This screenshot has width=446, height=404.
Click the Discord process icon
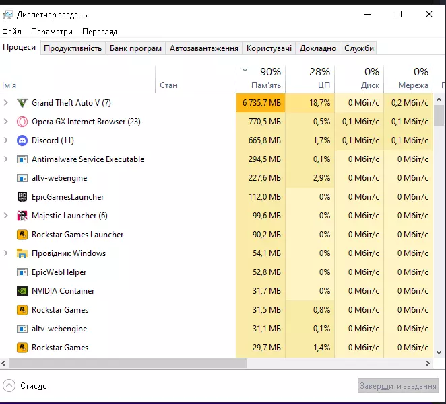point(22,140)
